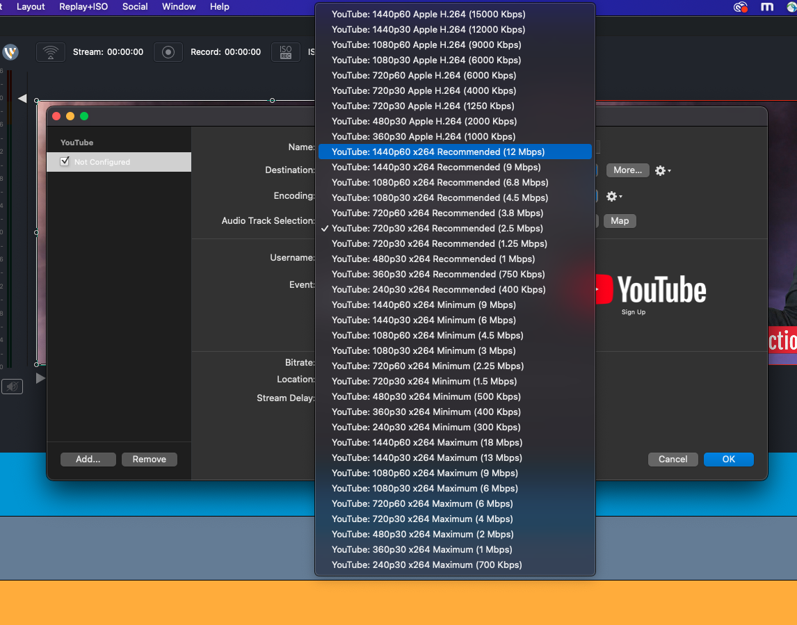797x625 pixels.
Task: Pick 240p30 x264 Maximum (700 Kbps)
Action: [455, 565]
